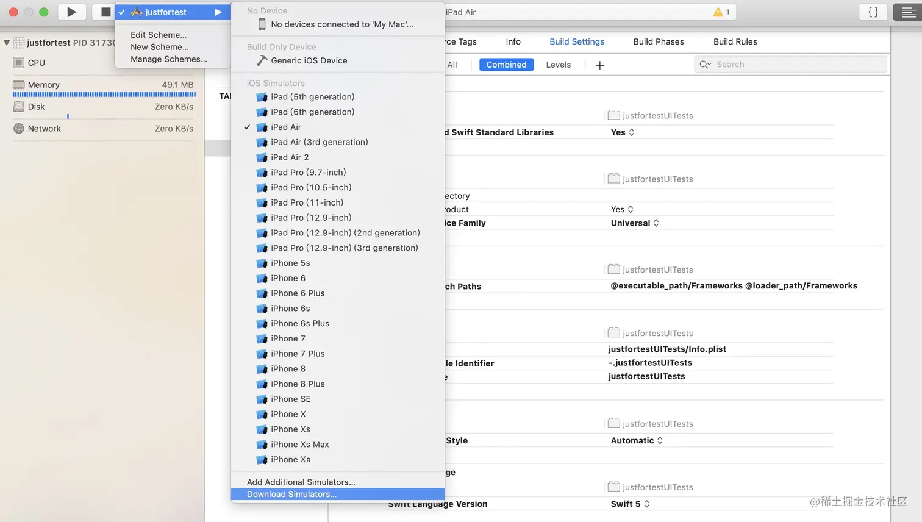Switch to the Build Phases tab
This screenshot has height=522, width=922.
pos(659,41)
